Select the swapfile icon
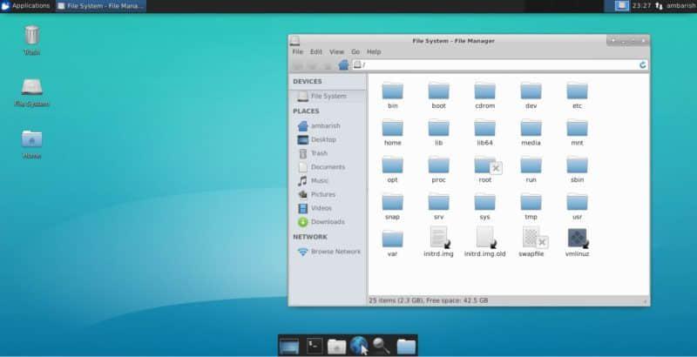Viewport: 697px width, 357px height. [x=531, y=238]
